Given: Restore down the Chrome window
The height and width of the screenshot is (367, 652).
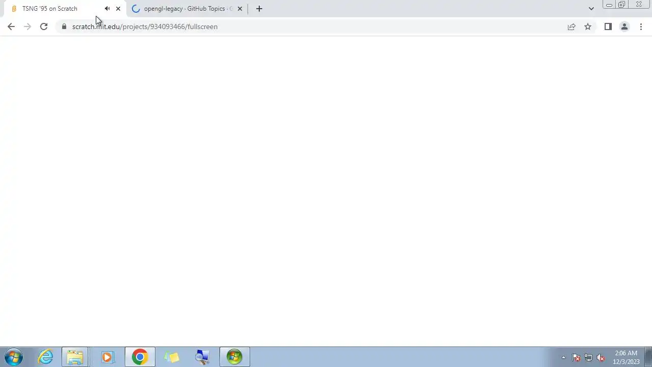Looking at the screenshot, I should pyautogui.click(x=621, y=5).
